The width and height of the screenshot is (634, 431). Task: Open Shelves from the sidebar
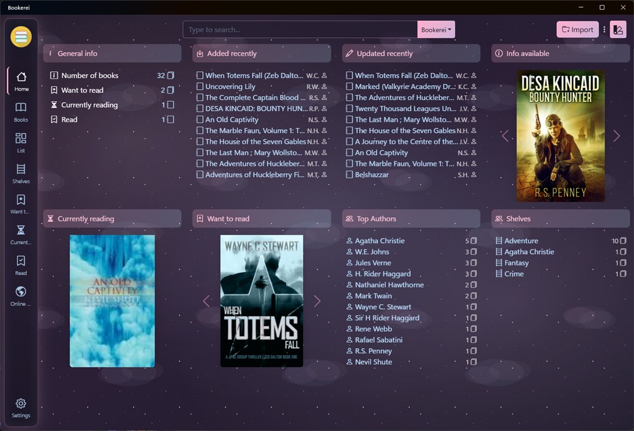[x=20, y=173]
